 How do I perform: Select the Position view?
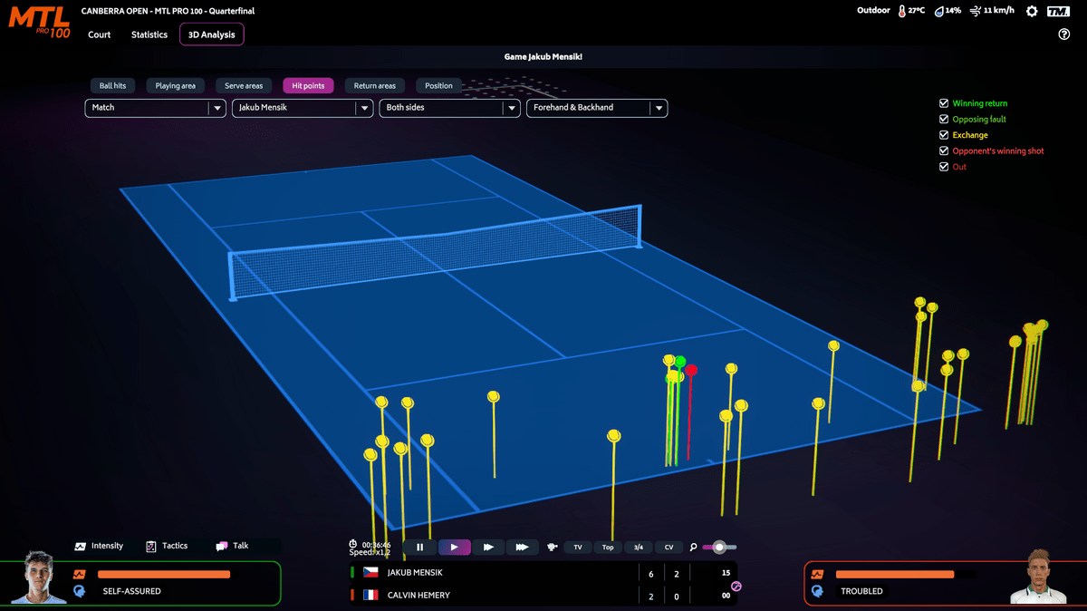(438, 85)
